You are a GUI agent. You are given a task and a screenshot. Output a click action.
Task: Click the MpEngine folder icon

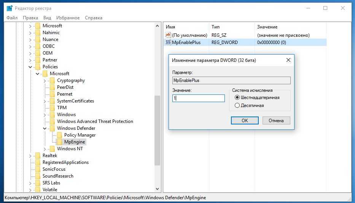(59, 142)
